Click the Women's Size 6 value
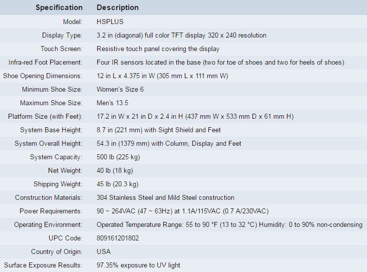The image size is (367, 272). pos(120,90)
